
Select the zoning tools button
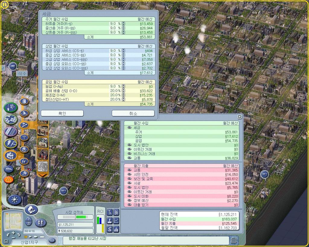[10, 119]
